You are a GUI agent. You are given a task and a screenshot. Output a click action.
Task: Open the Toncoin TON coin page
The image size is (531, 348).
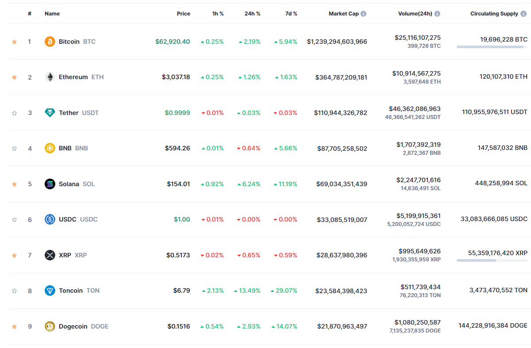point(72,291)
